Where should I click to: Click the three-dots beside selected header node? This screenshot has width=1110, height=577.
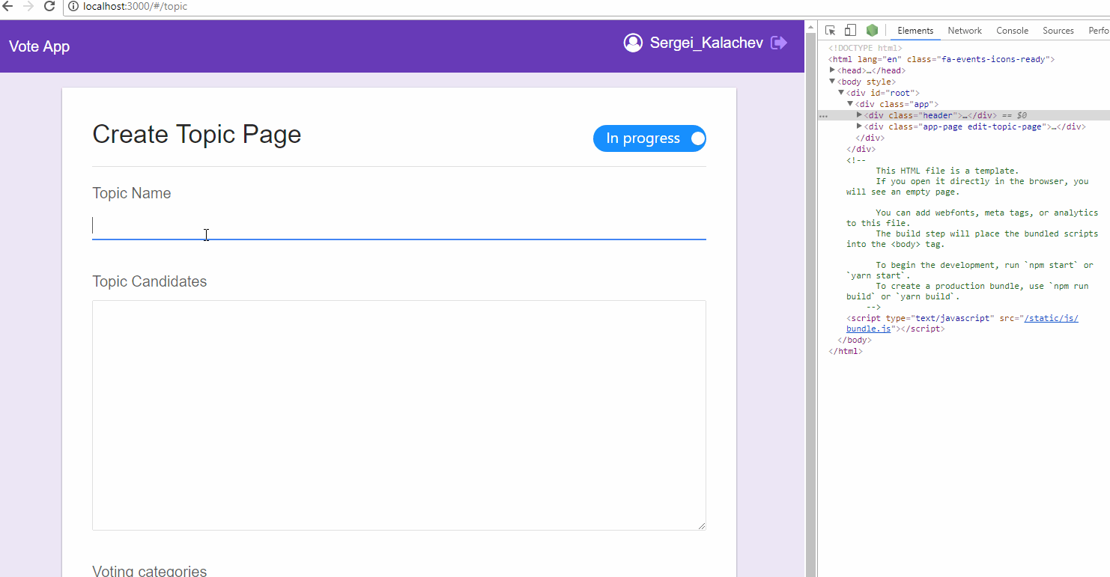pyautogui.click(x=824, y=116)
